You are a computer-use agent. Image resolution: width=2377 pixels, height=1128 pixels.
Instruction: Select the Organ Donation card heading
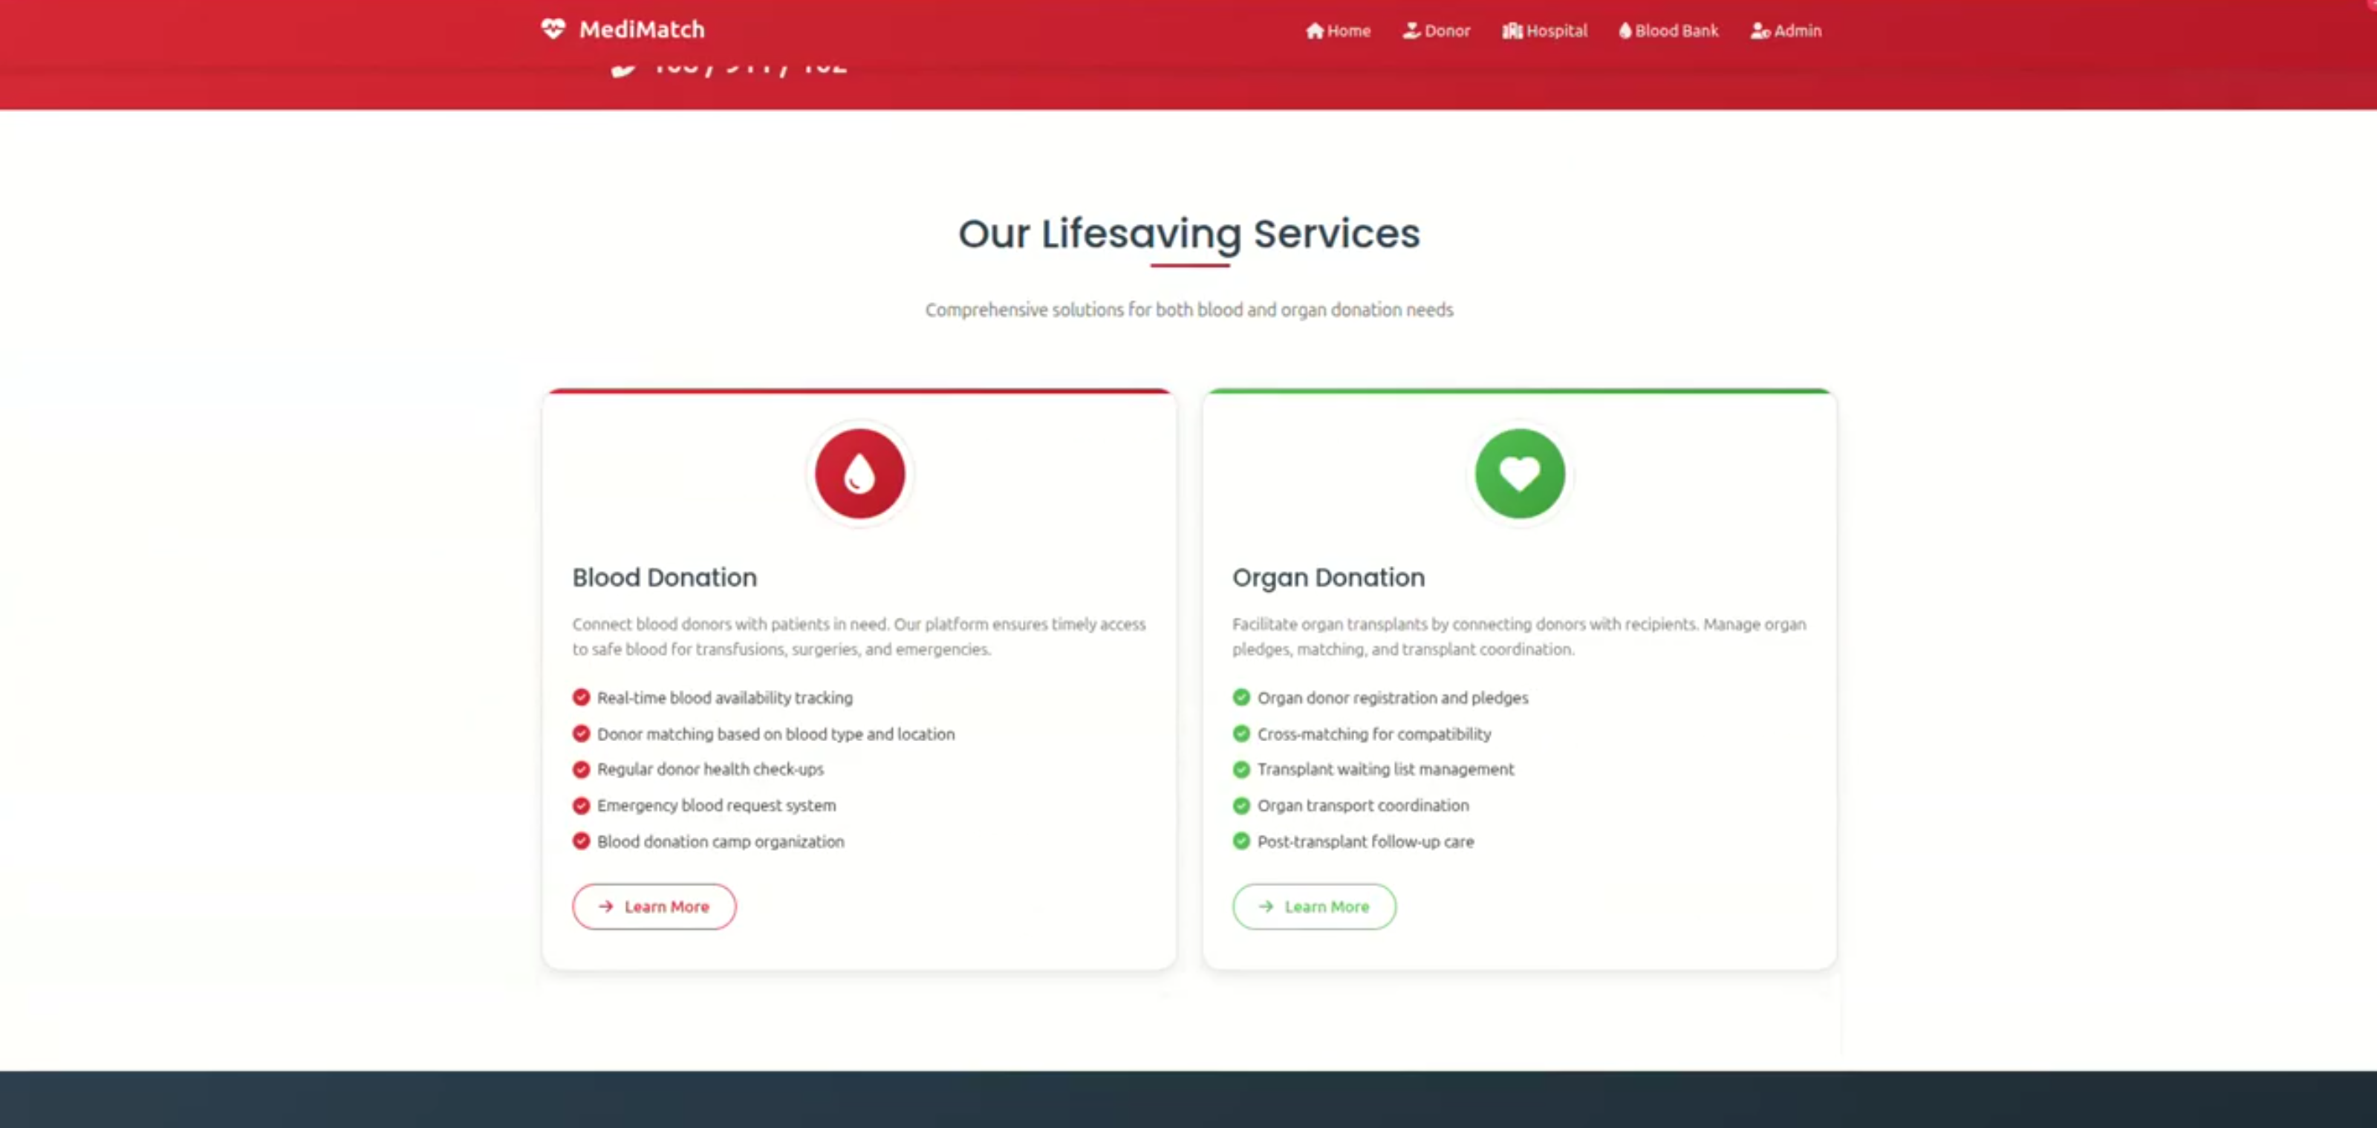1329,578
